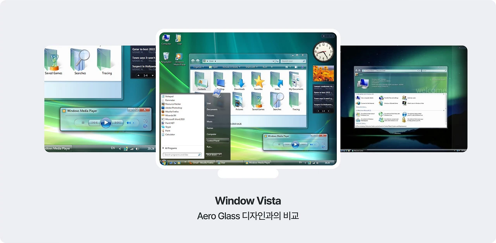This screenshot has width=496, height=243.
Task: Open Favorites star folder in Explorer
Action: coord(258,81)
